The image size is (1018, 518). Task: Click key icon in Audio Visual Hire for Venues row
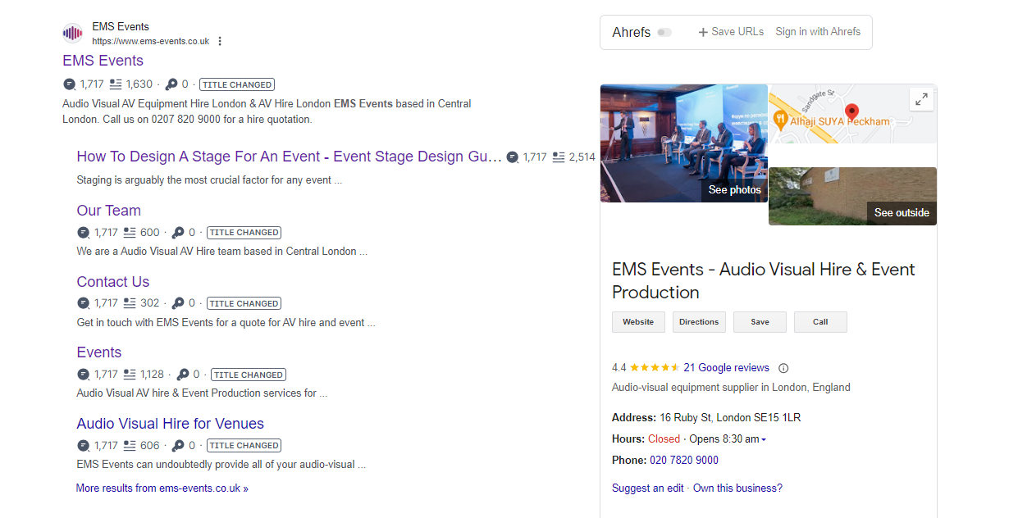click(x=179, y=446)
